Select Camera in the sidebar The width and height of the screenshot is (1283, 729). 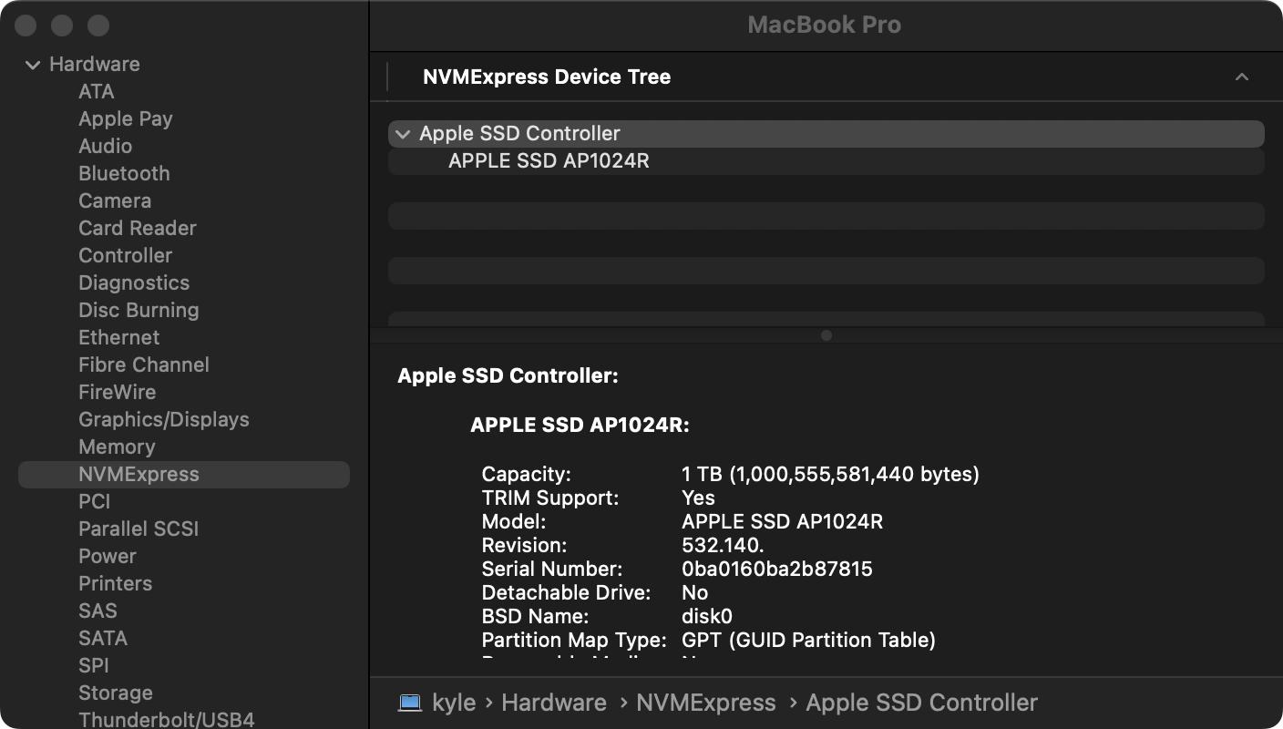115,200
